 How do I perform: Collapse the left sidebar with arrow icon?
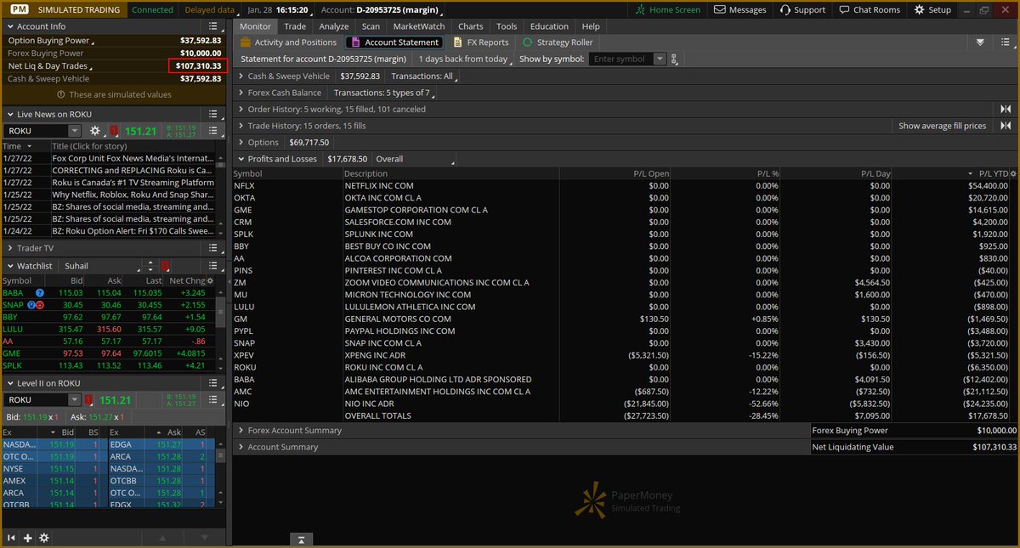[x=12, y=538]
